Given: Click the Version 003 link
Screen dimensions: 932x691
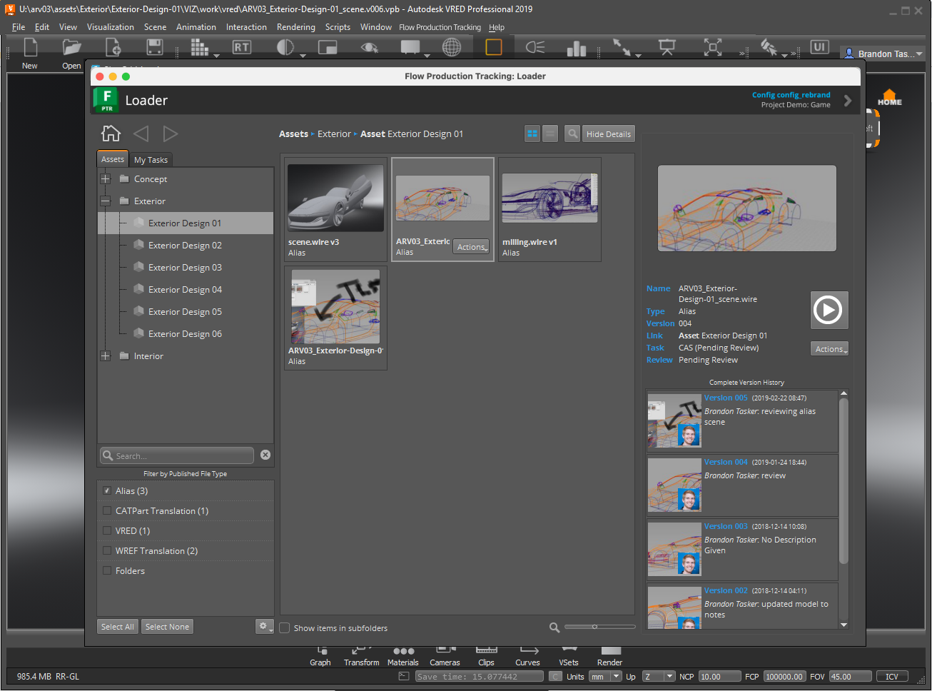Looking at the screenshot, I should click(x=726, y=526).
